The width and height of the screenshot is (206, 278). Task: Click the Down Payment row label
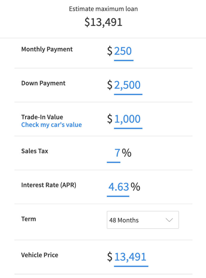(43, 83)
